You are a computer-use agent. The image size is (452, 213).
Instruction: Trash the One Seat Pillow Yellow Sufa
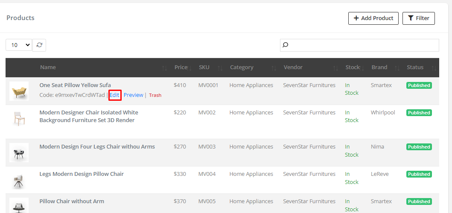(155, 95)
